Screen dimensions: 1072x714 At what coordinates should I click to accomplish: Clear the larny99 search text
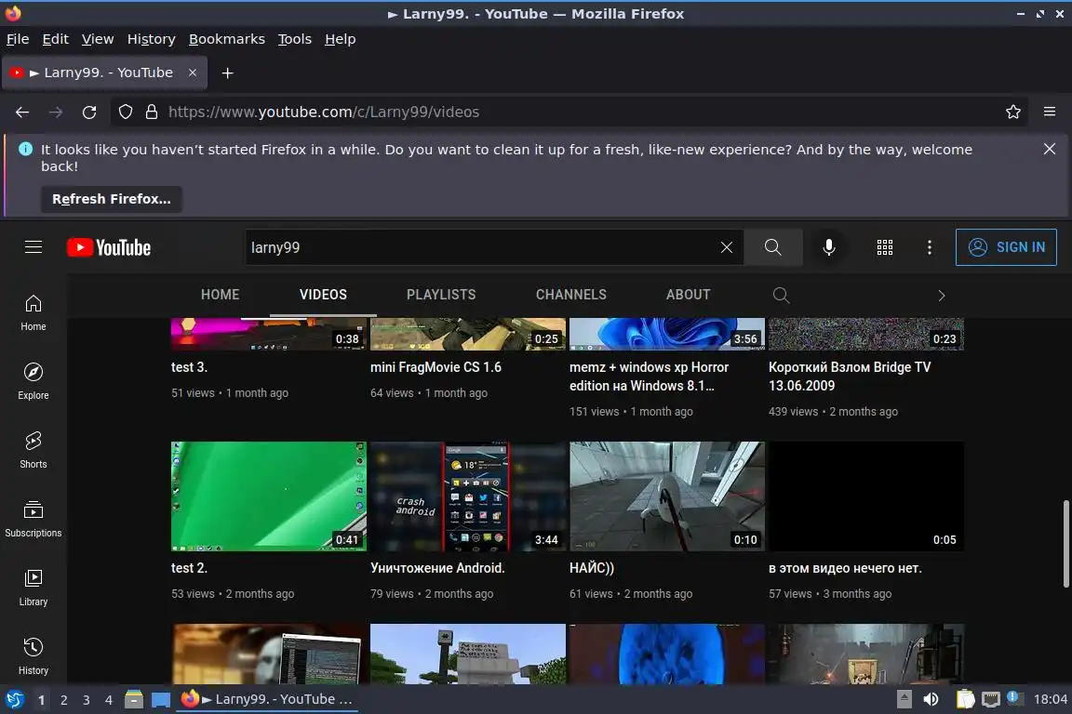[727, 247]
